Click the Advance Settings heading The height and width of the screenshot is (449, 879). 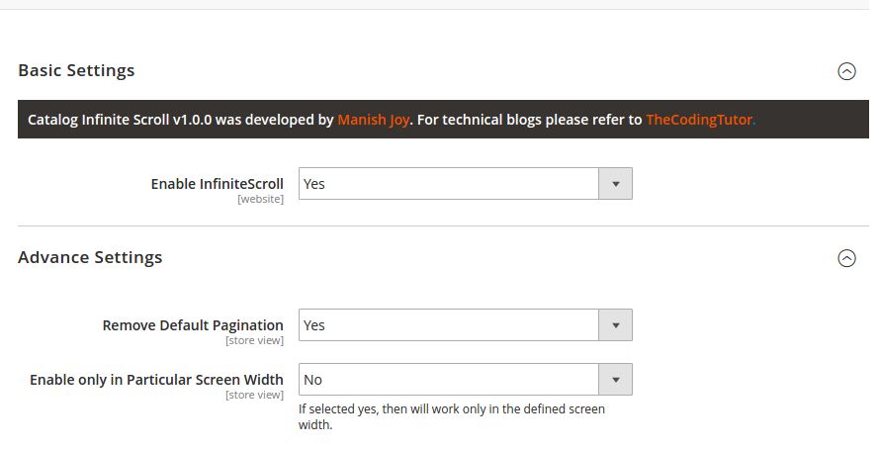tap(90, 257)
